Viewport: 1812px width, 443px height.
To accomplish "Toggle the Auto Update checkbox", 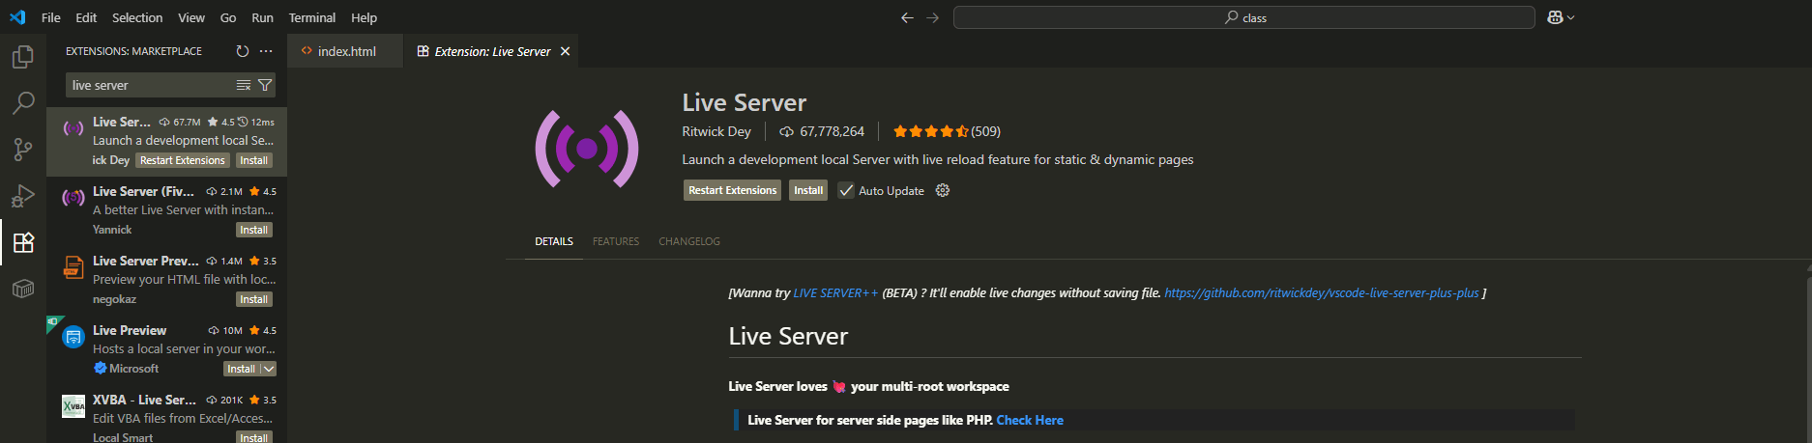I will tap(846, 191).
